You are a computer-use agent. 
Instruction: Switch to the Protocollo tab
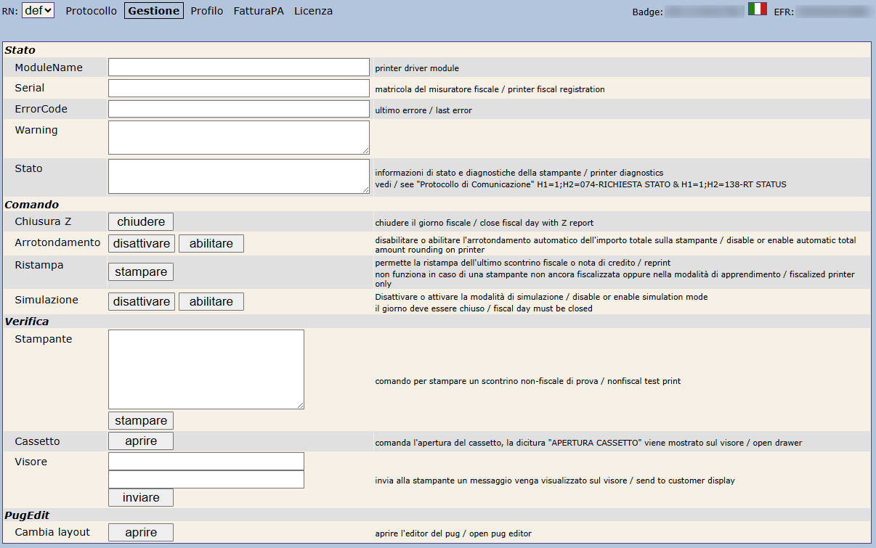tap(91, 11)
